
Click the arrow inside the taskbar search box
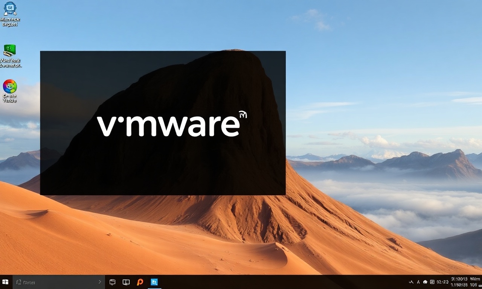point(100,282)
